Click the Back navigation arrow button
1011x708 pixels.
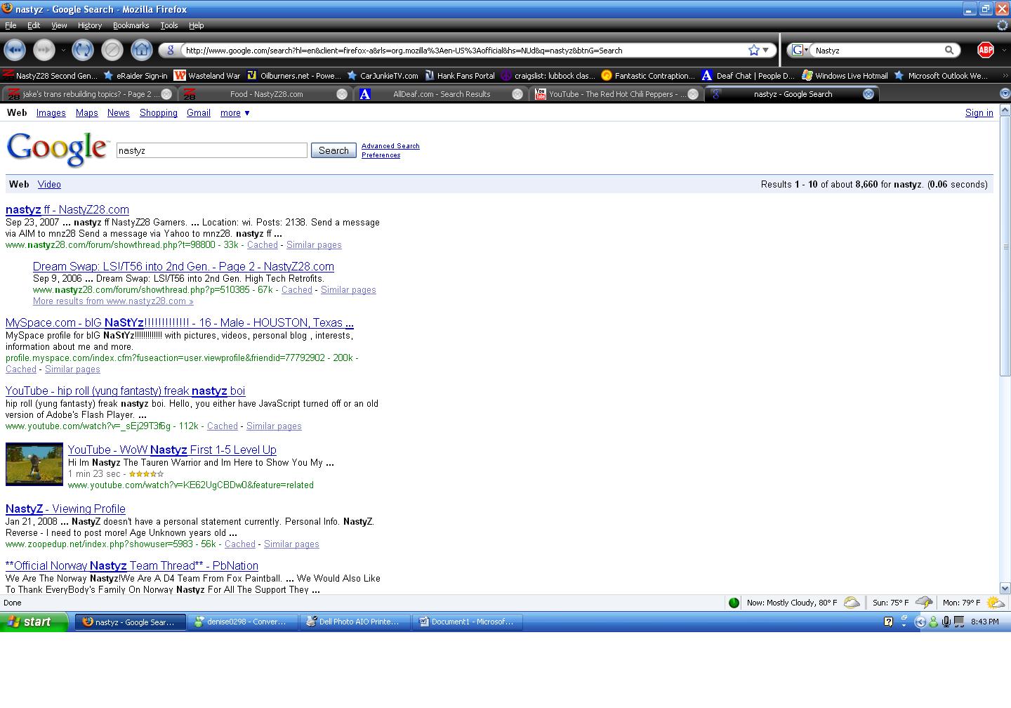tap(15, 50)
